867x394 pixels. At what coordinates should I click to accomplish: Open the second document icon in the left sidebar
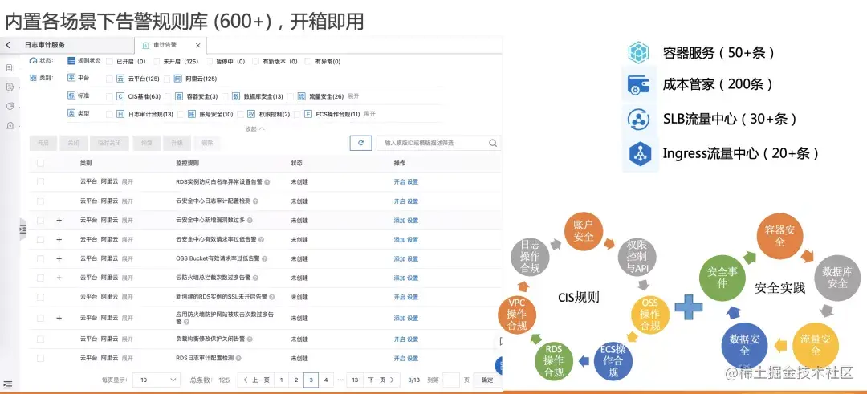(x=10, y=87)
